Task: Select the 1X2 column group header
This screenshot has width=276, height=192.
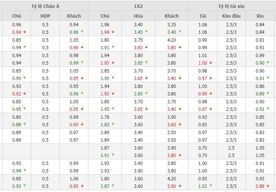Action: click(138, 6)
